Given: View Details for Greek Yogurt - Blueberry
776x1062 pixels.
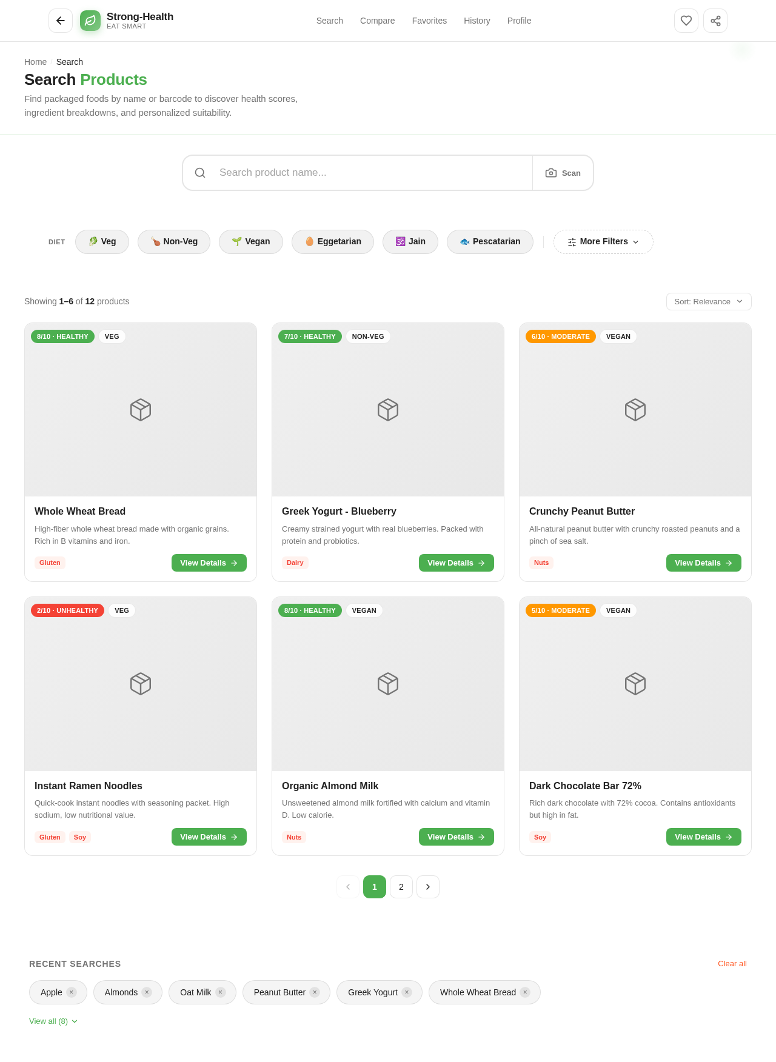Looking at the screenshot, I should (457, 563).
